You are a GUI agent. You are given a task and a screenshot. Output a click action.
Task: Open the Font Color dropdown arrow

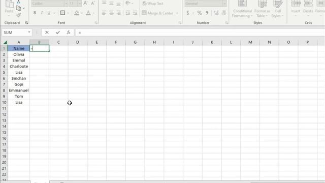(93, 13)
